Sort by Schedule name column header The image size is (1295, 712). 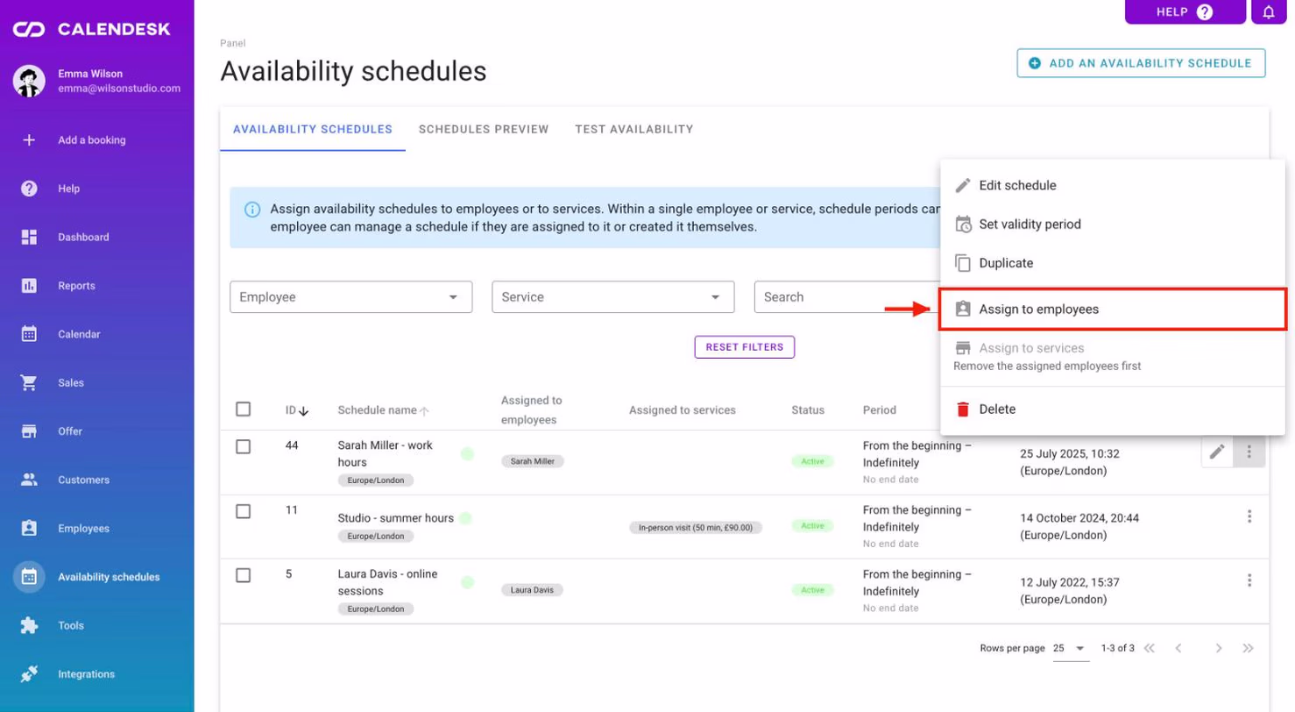pyautogui.click(x=384, y=410)
